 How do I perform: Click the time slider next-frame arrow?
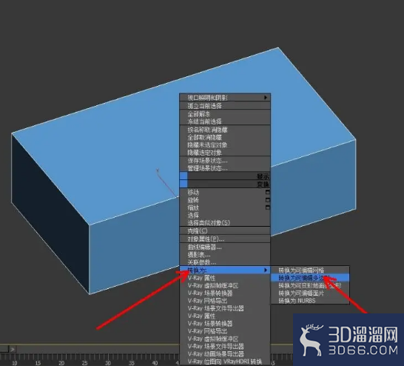point(13,350)
